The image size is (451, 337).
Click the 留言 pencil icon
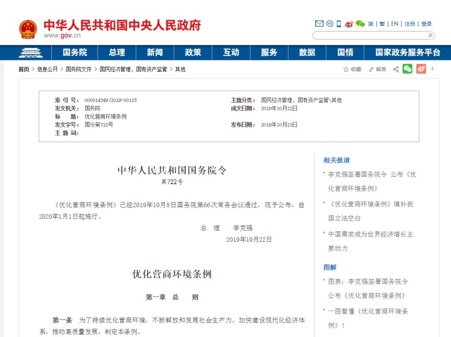[x=371, y=69]
